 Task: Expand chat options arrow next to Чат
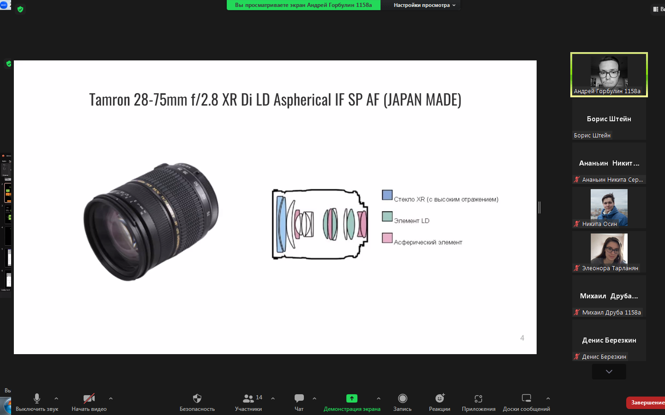coord(314,398)
